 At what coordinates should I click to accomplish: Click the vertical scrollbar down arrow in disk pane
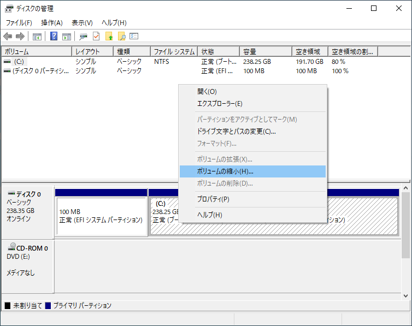click(x=406, y=295)
